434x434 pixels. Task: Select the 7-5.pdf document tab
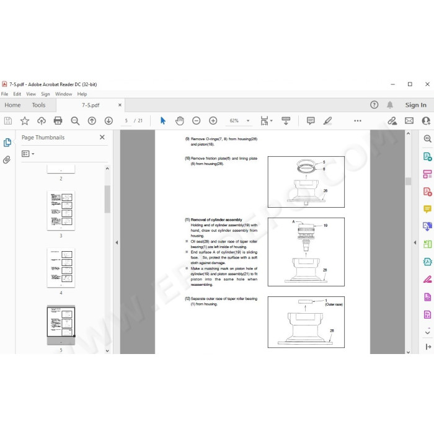pos(91,105)
